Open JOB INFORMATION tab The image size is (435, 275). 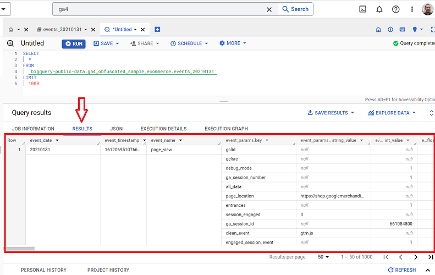click(33, 129)
